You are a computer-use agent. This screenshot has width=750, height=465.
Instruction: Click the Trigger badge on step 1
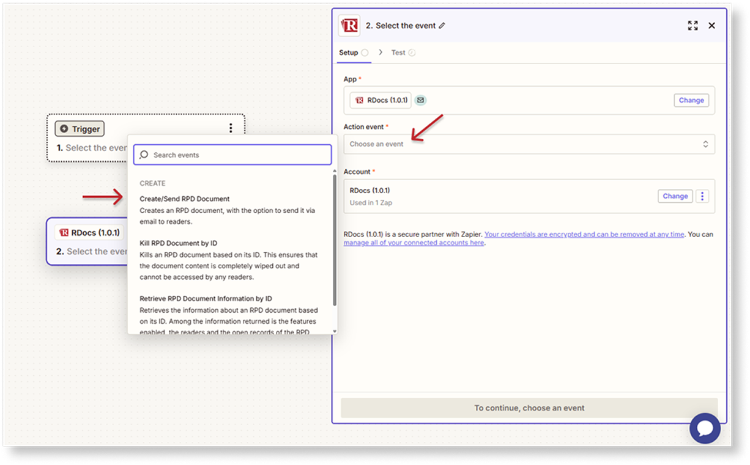pyautogui.click(x=80, y=129)
